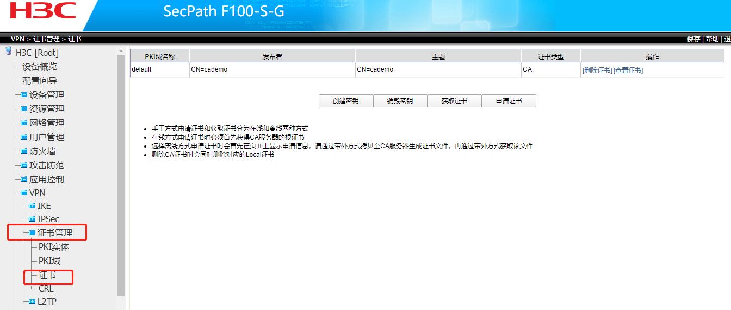This screenshot has height=310, width=731.
Task: Select 应用控制 tree label
Action: [x=47, y=179]
